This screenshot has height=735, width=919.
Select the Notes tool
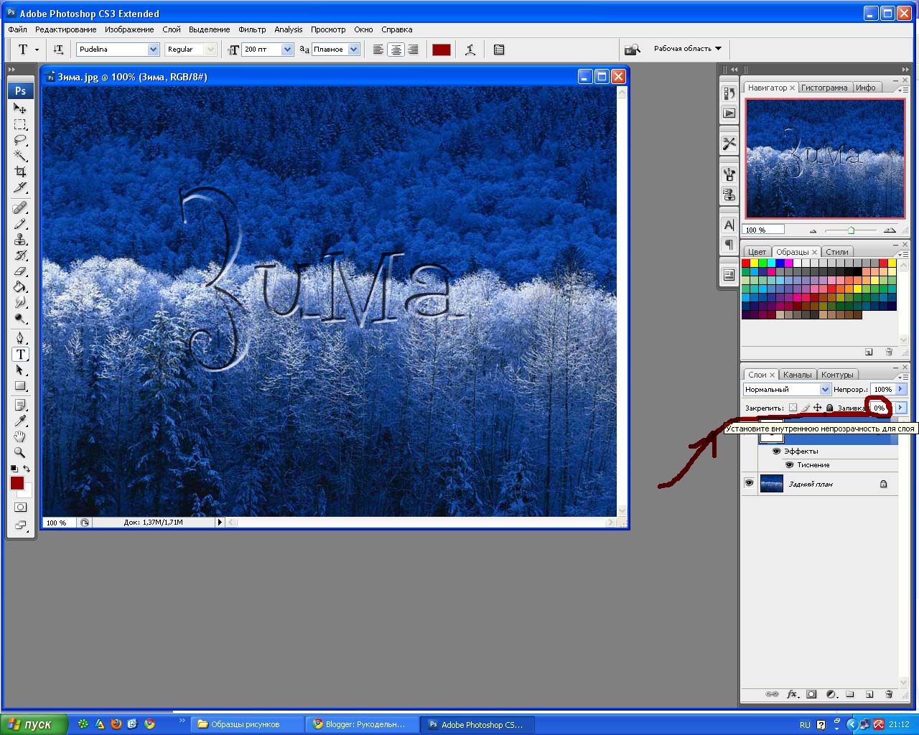pos(20,406)
